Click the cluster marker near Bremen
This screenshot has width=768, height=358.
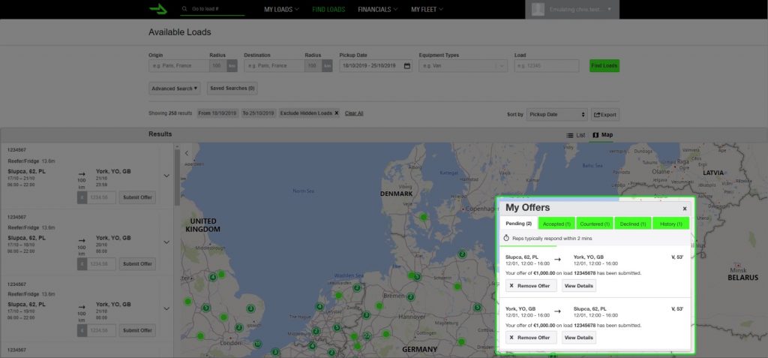tap(410, 296)
